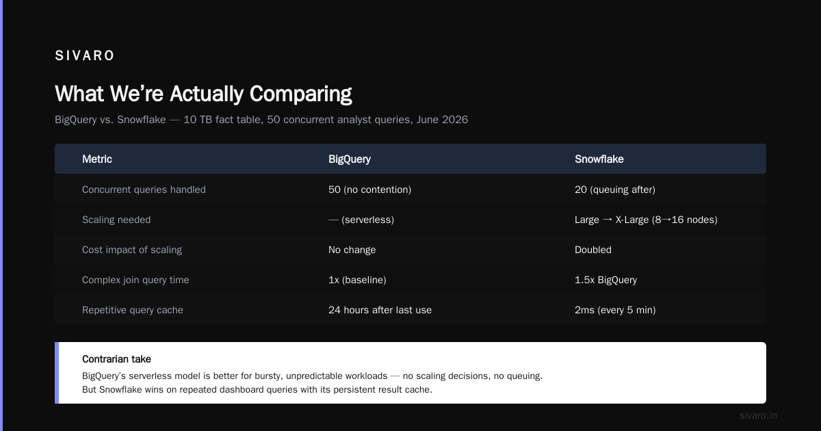Select the "Cost impact of scaling" row label
Viewport: 821px width, 431px height.
pos(132,250)
